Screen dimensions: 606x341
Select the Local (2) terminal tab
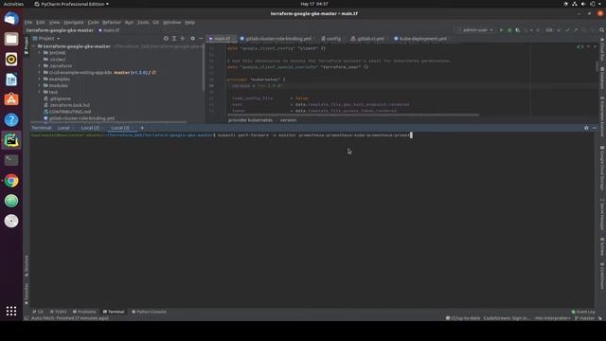click(x=90, y=128)
